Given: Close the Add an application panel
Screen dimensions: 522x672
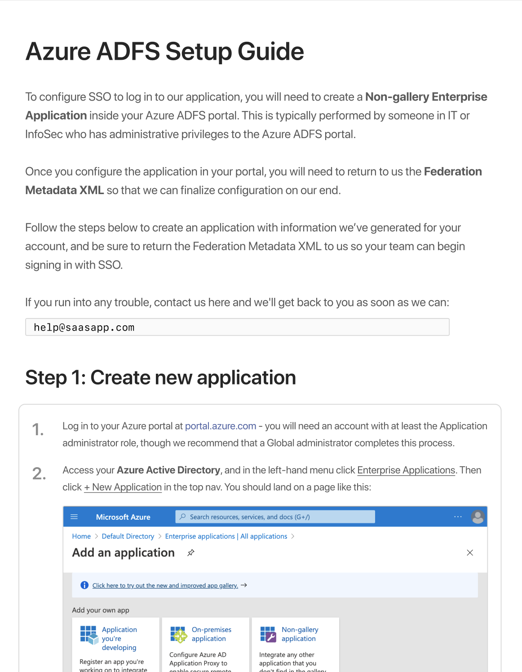Looking at the screenshot, I should point(470,553).
